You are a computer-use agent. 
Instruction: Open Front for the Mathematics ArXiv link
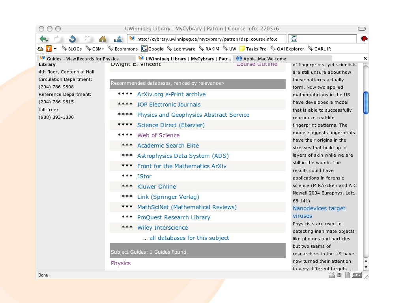(x=181, y=166)
